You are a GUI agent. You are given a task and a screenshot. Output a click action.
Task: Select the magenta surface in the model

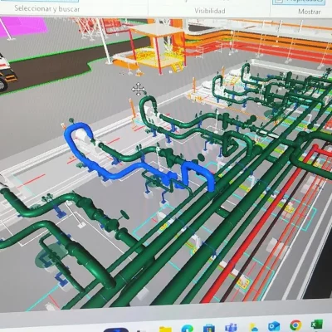tap(23, 27)
